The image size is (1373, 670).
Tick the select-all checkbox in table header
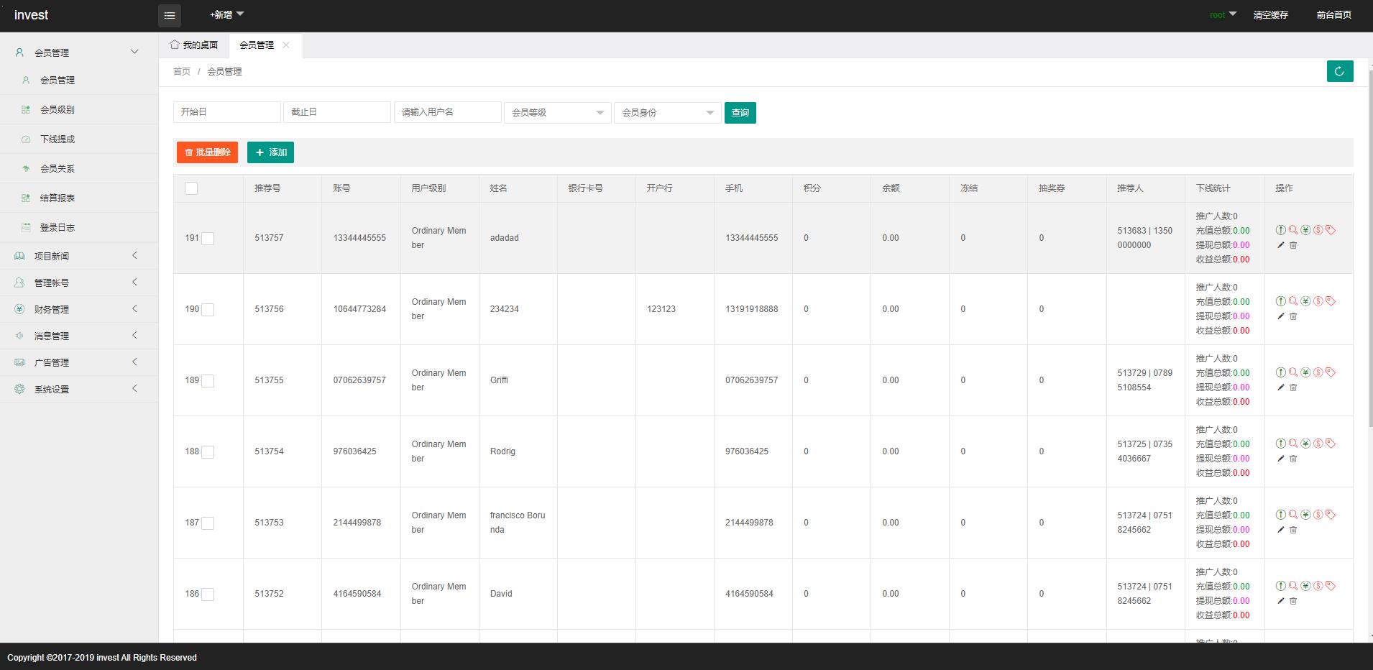click(x=191, y=188)
